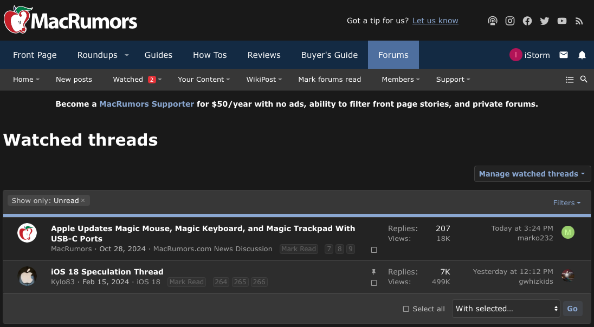Click gwhizkids' avatar thumbnail
594x327 pixels.
(568, 276)
